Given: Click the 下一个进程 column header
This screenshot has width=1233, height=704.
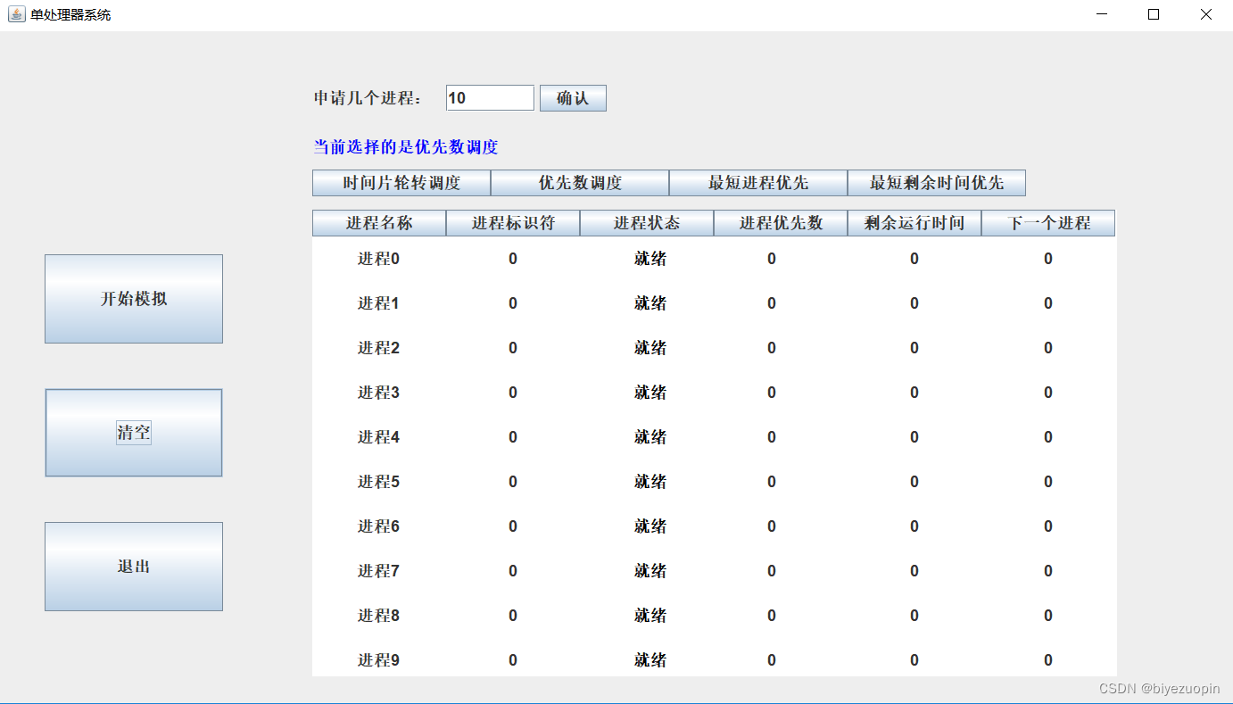Looking at the screenshot, I should (x=1048, y=223).
